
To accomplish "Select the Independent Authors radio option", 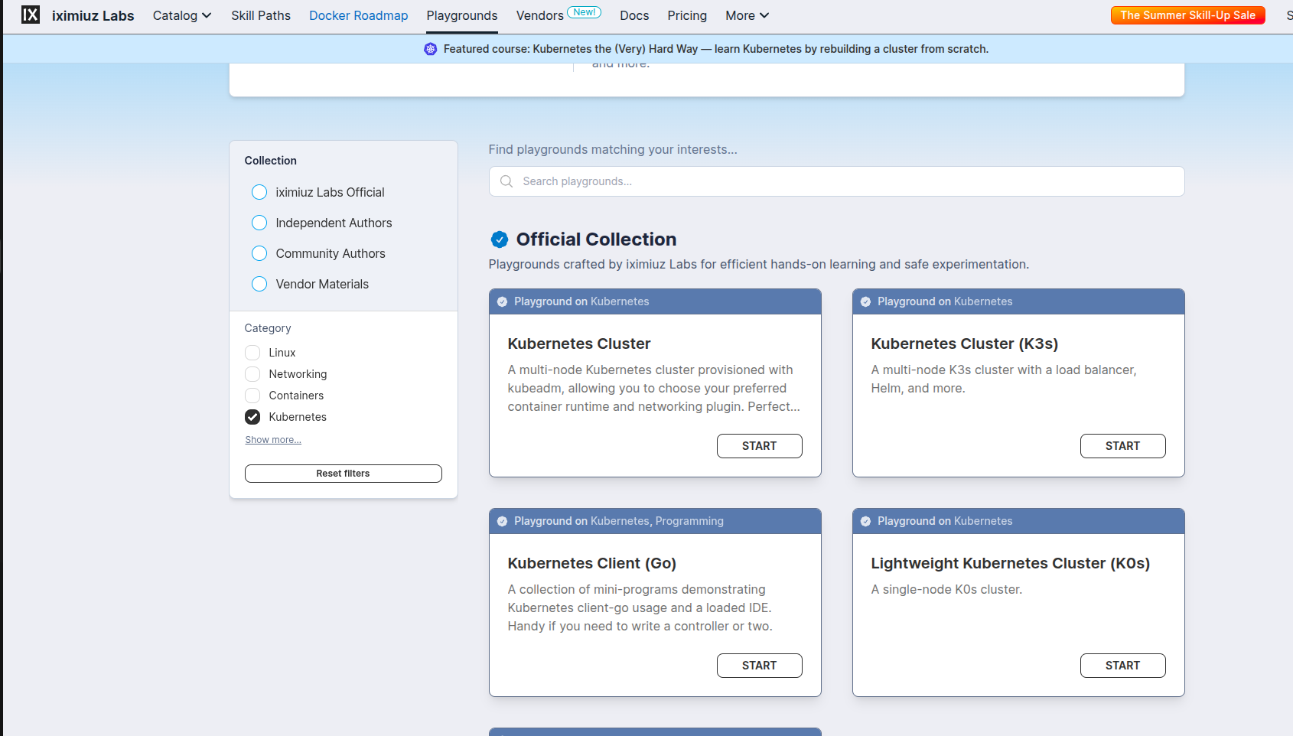I will [x=259, y=223].
